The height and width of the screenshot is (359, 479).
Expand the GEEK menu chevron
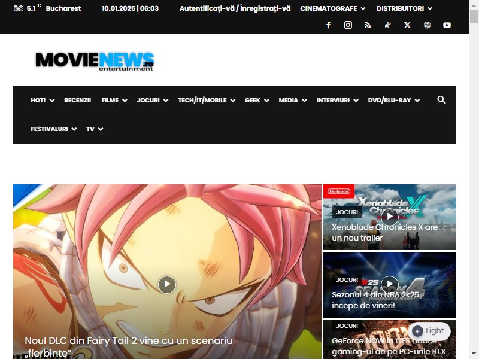pos(266,101)
